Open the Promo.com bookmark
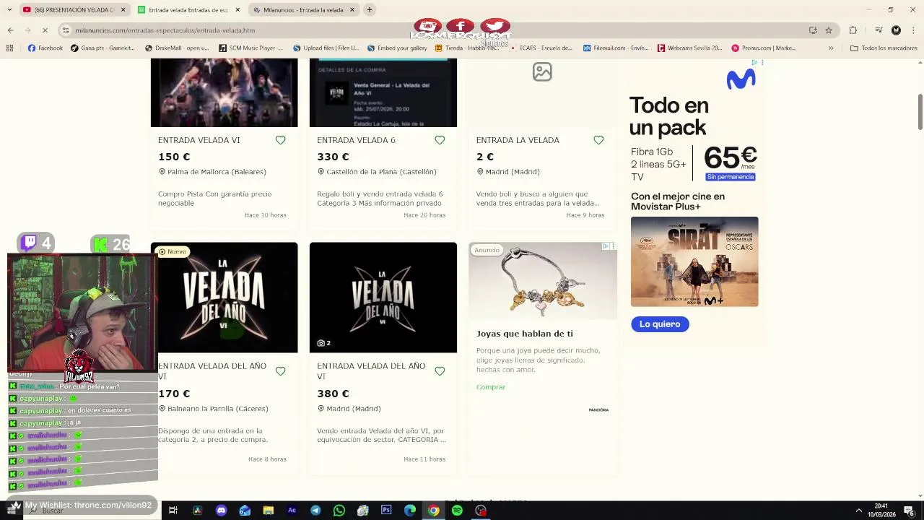Screen dimensions: 924x520 pos(764,48)
